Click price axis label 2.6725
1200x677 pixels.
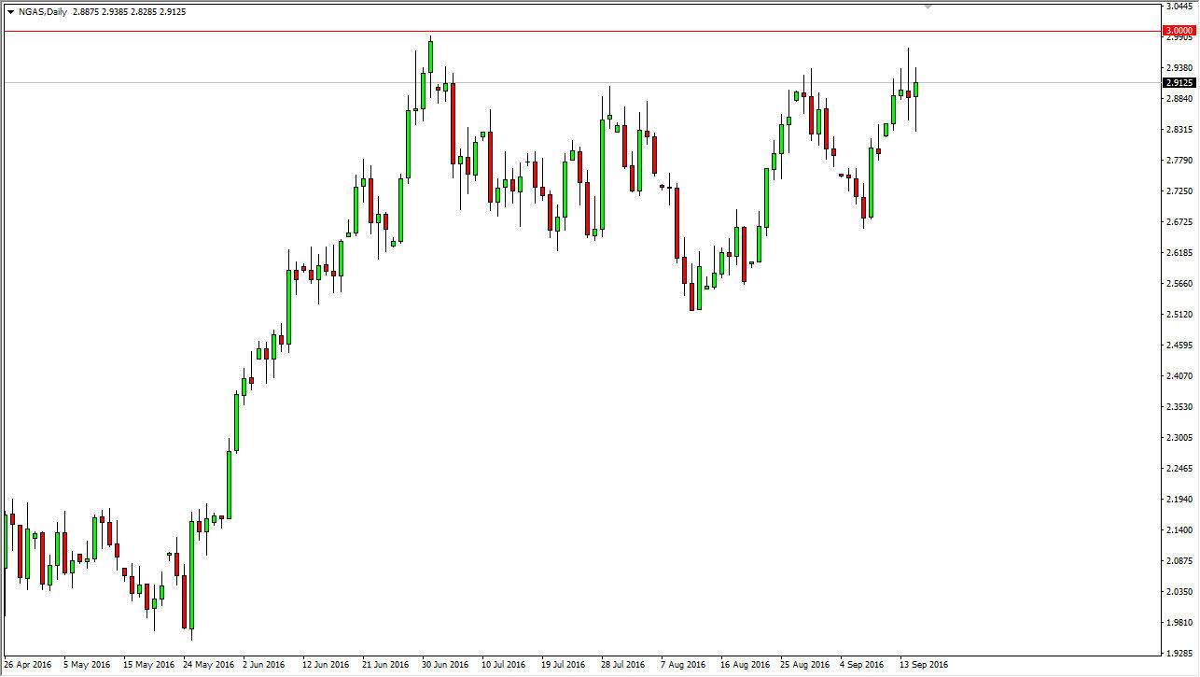1180,222
